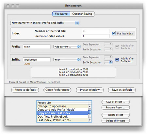This screenshot has height=134, width=147.
Task: Click the Rename Preset ... button
Action: pyautogui.click(x=116, y=107)
